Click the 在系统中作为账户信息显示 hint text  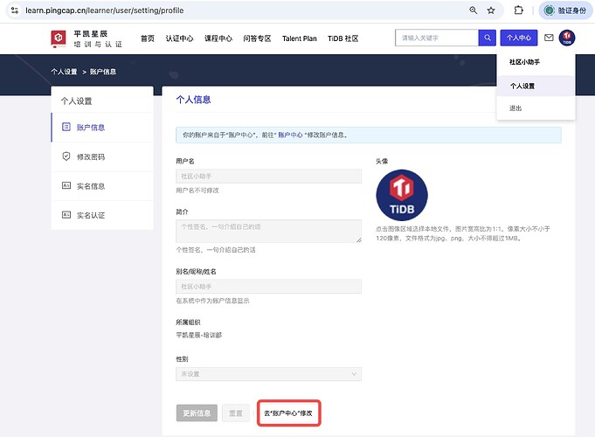(x=212, y=301)
